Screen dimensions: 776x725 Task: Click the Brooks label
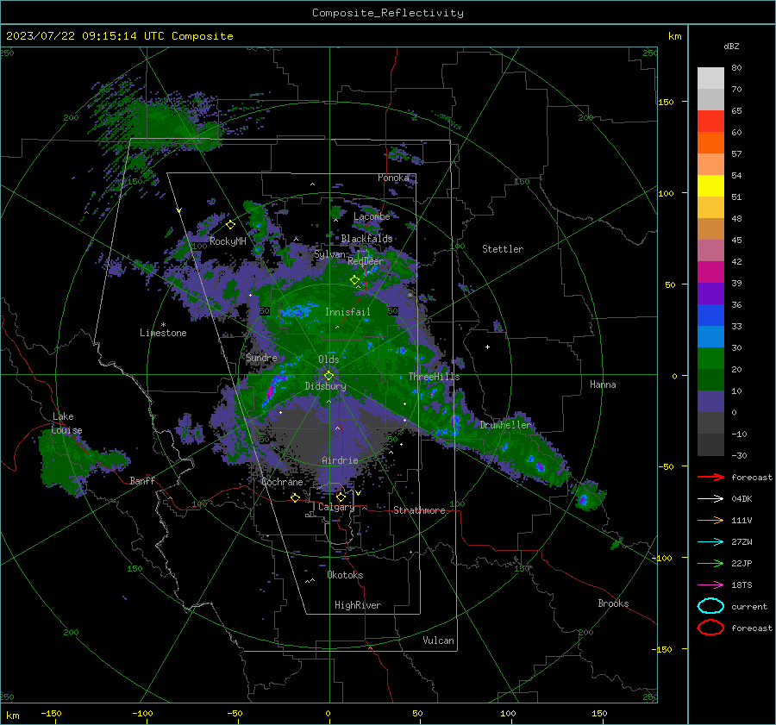(613, 603)
